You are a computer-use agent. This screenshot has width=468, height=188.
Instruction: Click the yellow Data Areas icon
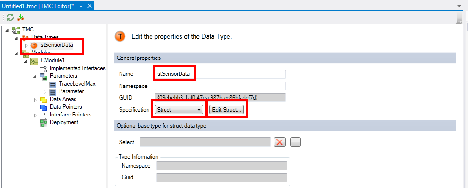[x=44, y=100]
